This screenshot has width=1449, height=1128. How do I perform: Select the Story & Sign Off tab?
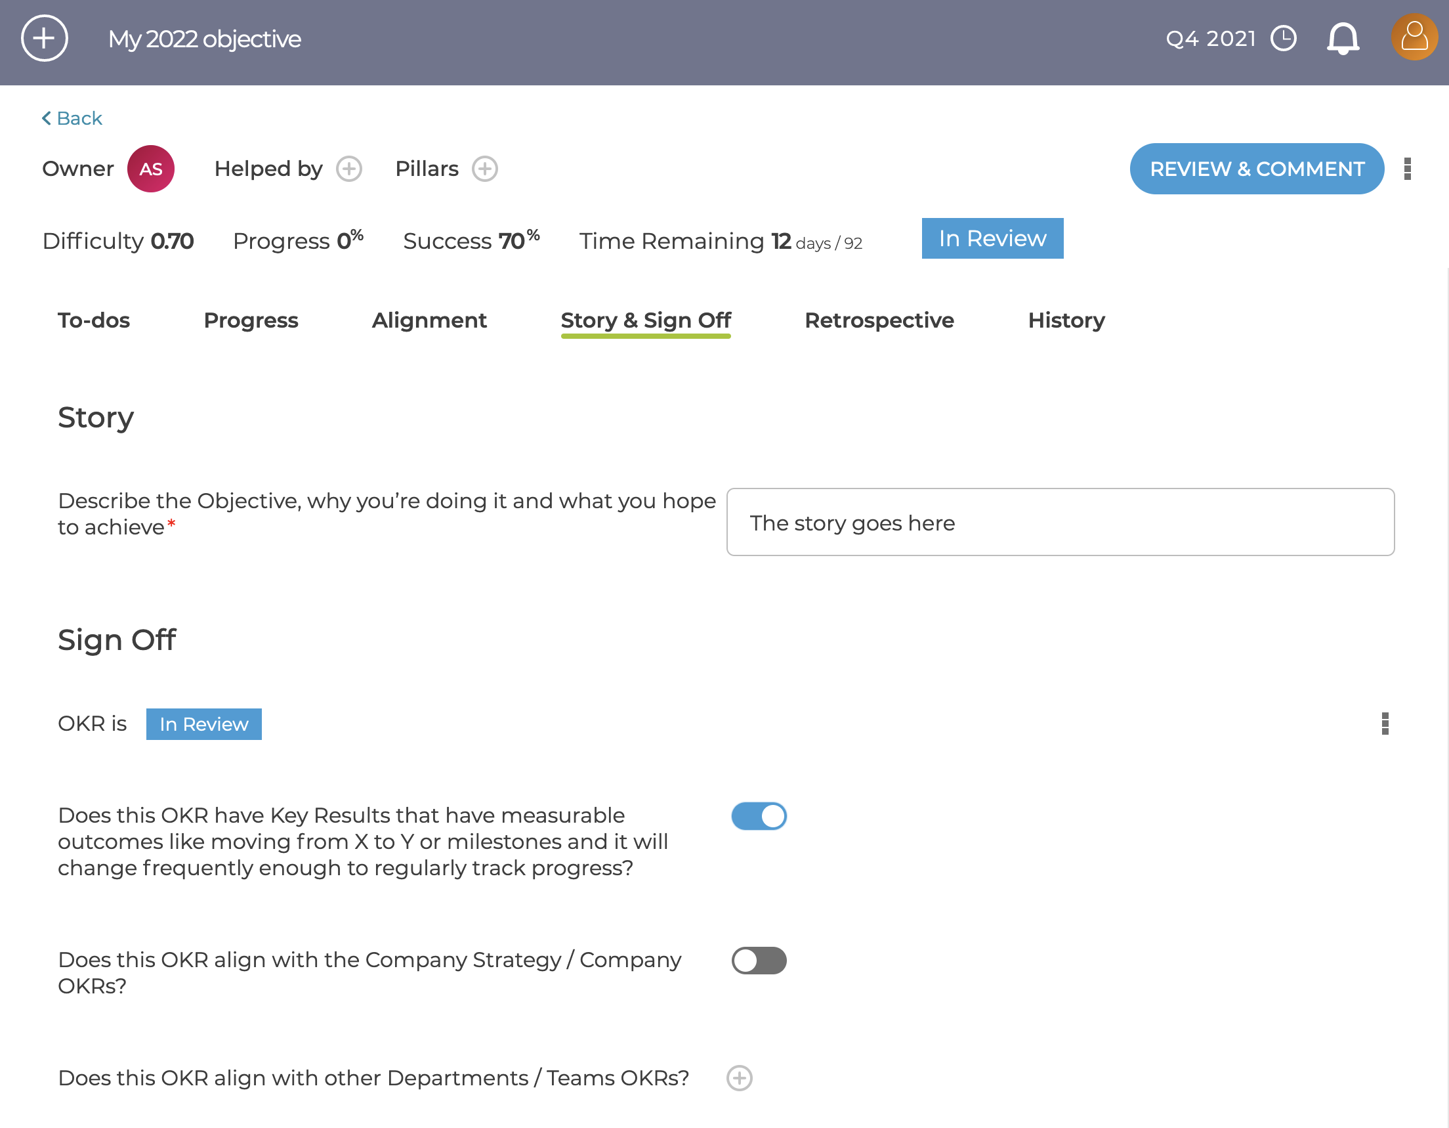(646, 322)
